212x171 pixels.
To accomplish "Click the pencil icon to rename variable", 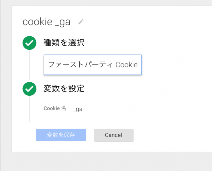I will tap(81, 22).
